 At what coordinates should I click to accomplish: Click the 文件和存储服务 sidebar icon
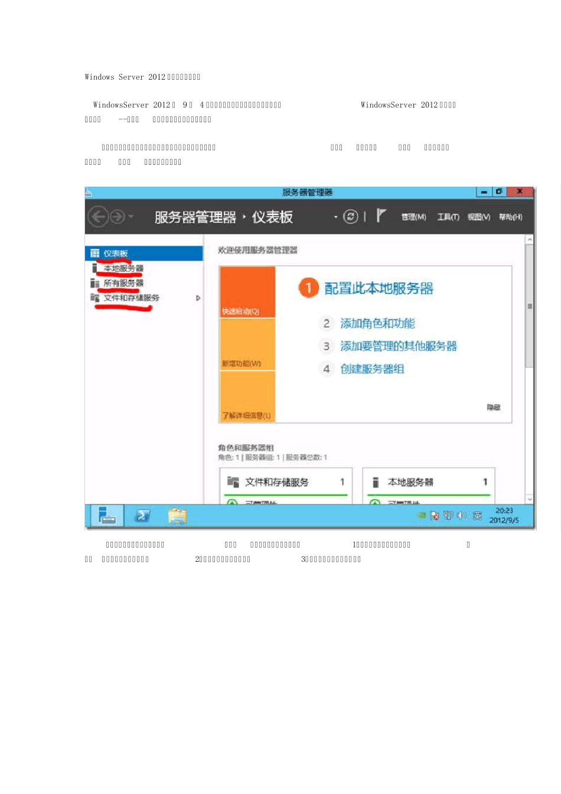94,298
